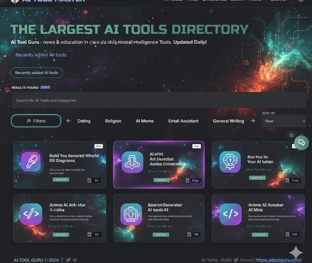
Task: Click Twitter bird icon near aitoolguru.com link
Action: click(x=236, y=260)
